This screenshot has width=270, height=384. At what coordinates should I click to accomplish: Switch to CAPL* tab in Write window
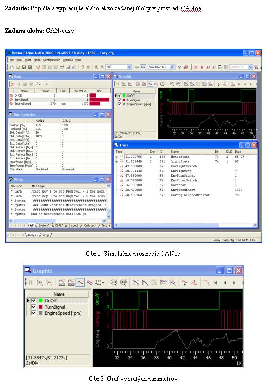[59, 225]
